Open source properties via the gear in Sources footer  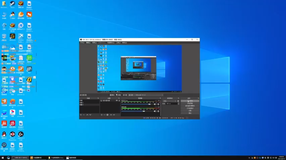(x=108, y=115)
